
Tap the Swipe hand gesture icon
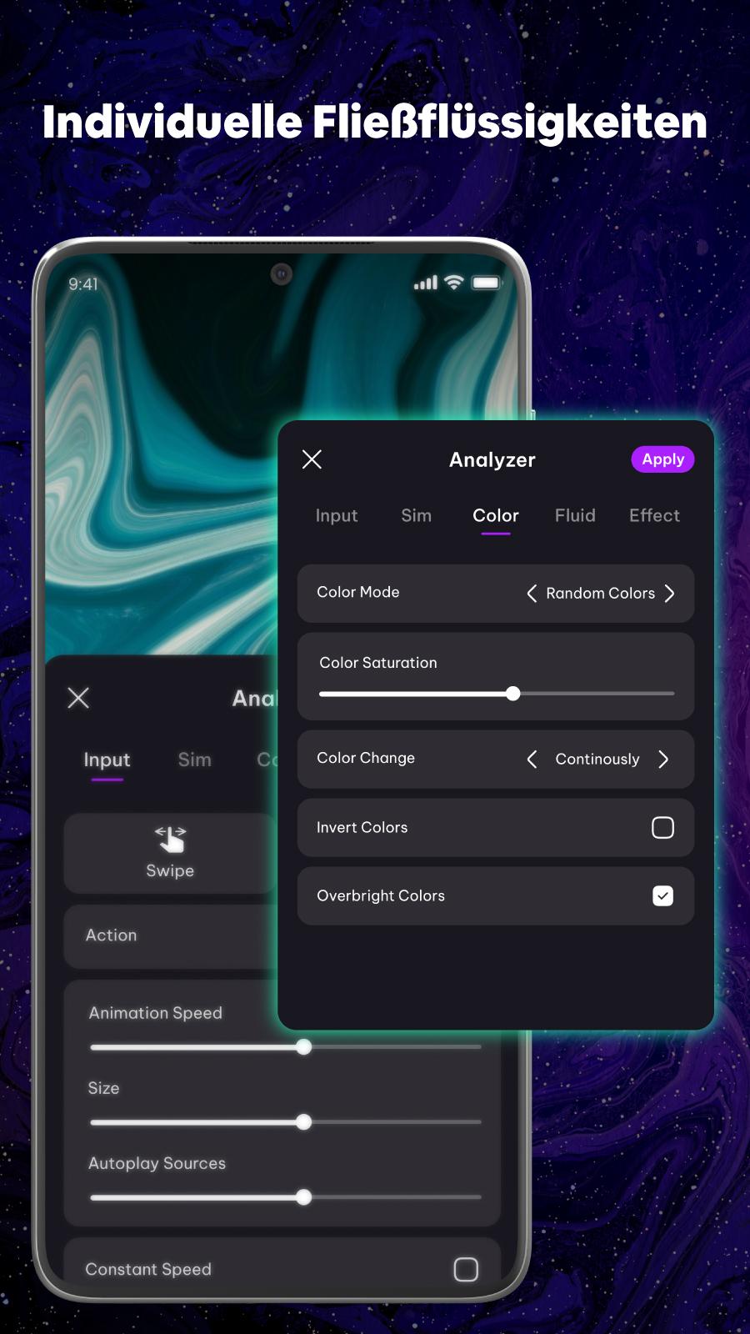[170, 840]
